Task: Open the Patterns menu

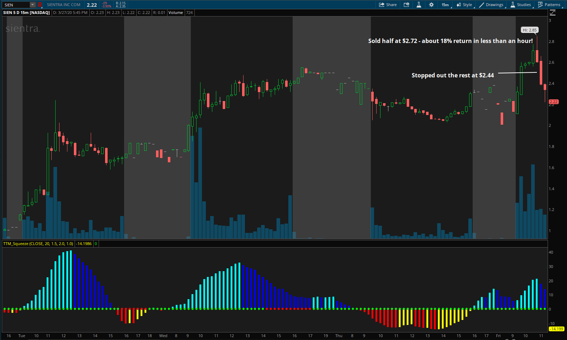Action: point(549,5)
